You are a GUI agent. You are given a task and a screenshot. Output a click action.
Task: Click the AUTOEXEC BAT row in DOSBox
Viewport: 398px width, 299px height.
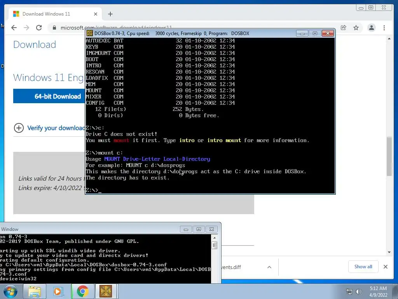point(160,40)
